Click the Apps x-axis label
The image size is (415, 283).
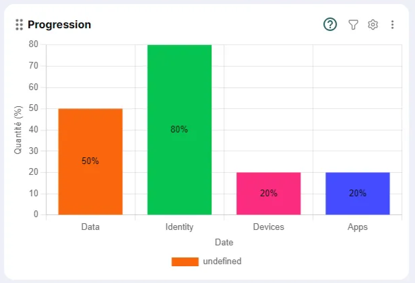coord(358,227)
